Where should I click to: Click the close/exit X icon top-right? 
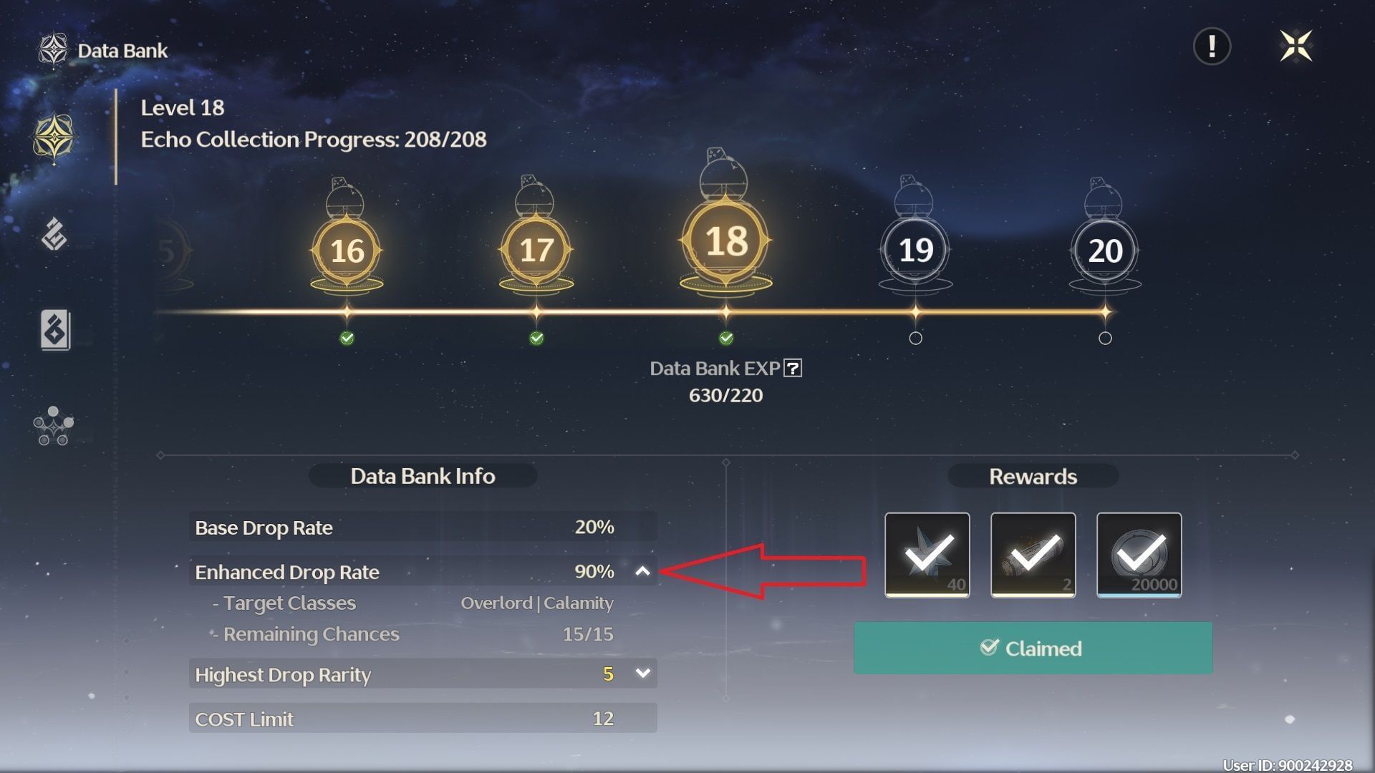[x=1297, y=45]
